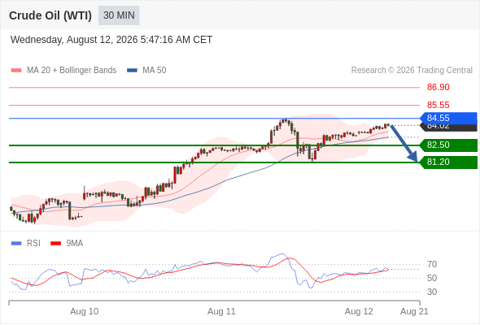The image size is (480, 325).
Task: Click the pink MA 20 legend swatch
Action: 16,71
